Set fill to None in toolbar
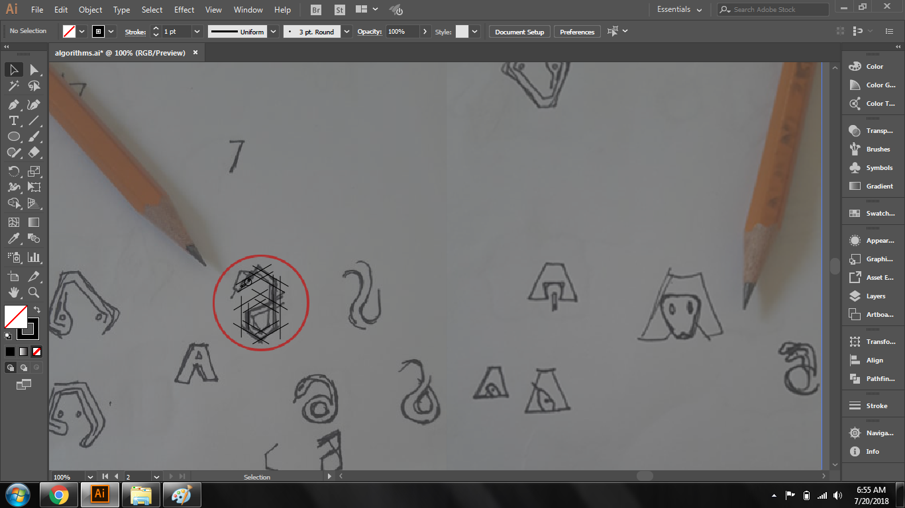The width and height of the screenshot is (905, 508). point(37,352)
